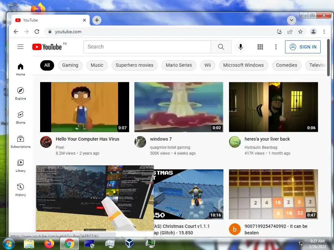Screen dimensions: 334x250
Task: Select the All filter chip
Action: point(47,65)
